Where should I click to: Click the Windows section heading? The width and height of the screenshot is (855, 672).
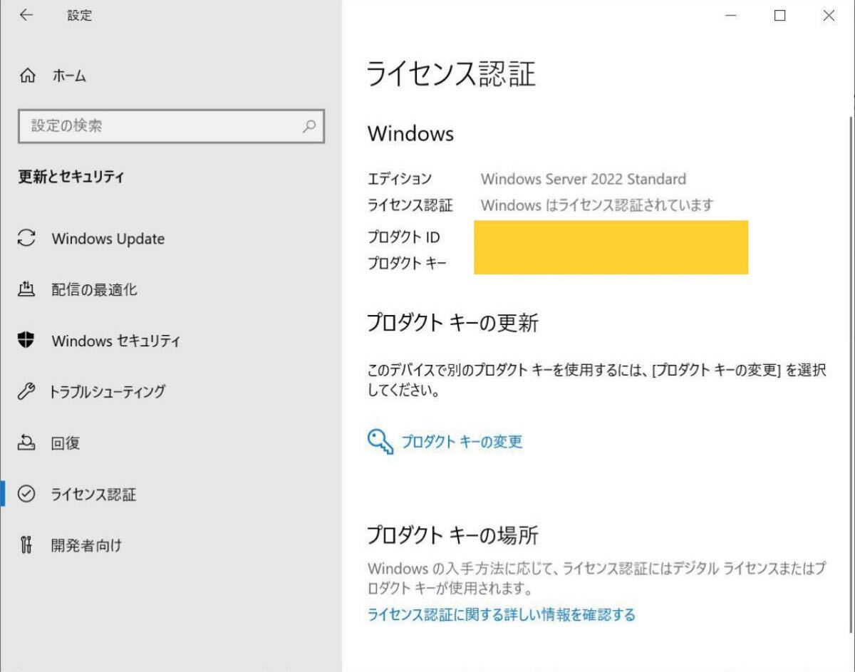click(x=410, y=133)
